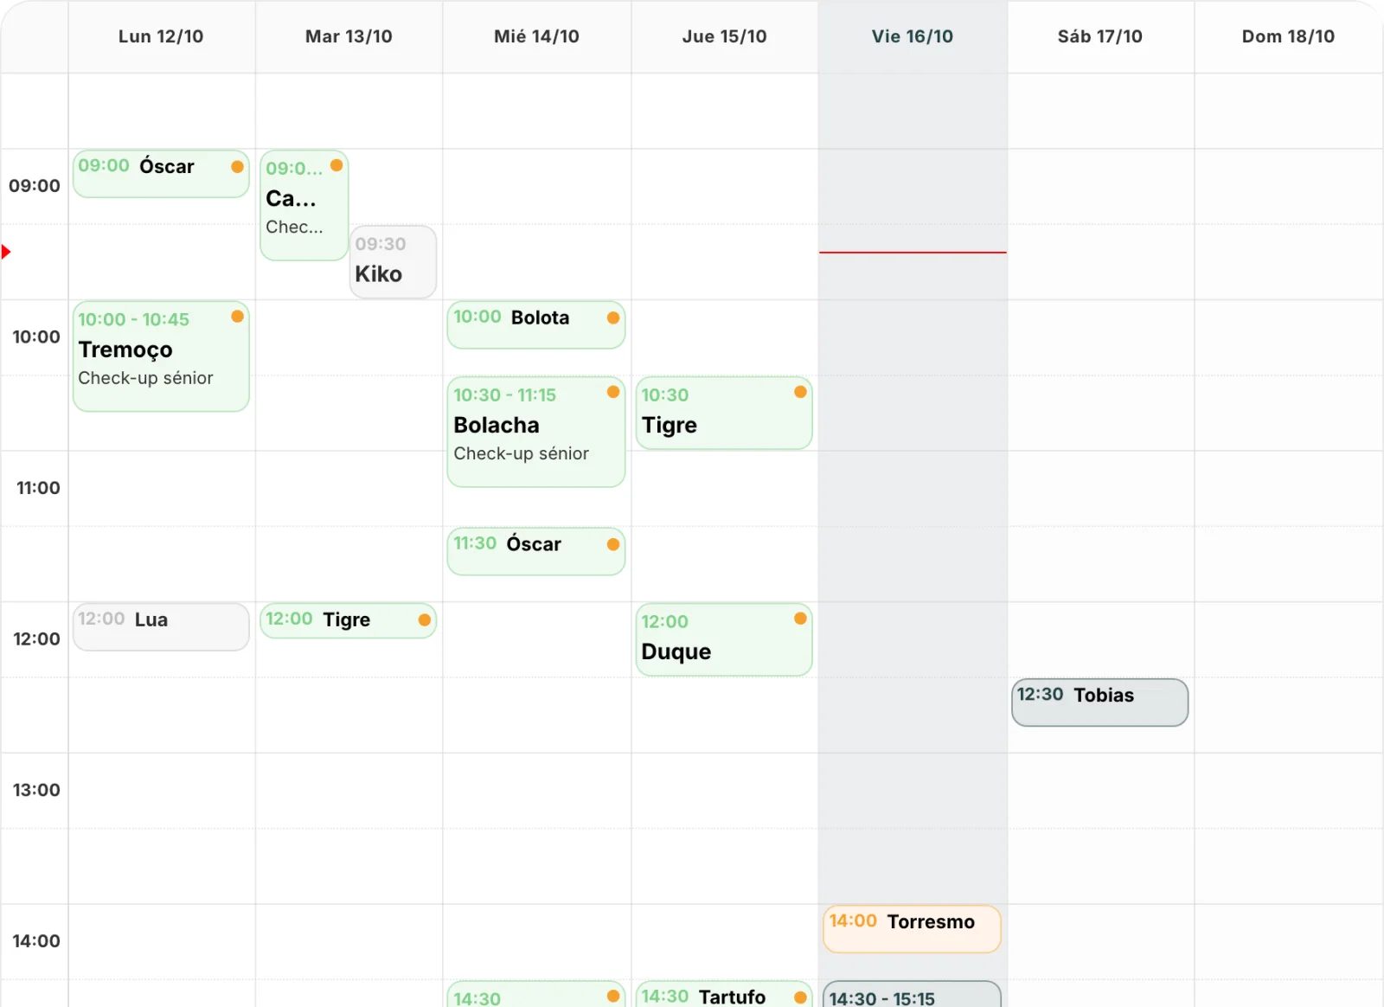
Task: Select the Lun 12/10 column header
Action: (161, 36)
